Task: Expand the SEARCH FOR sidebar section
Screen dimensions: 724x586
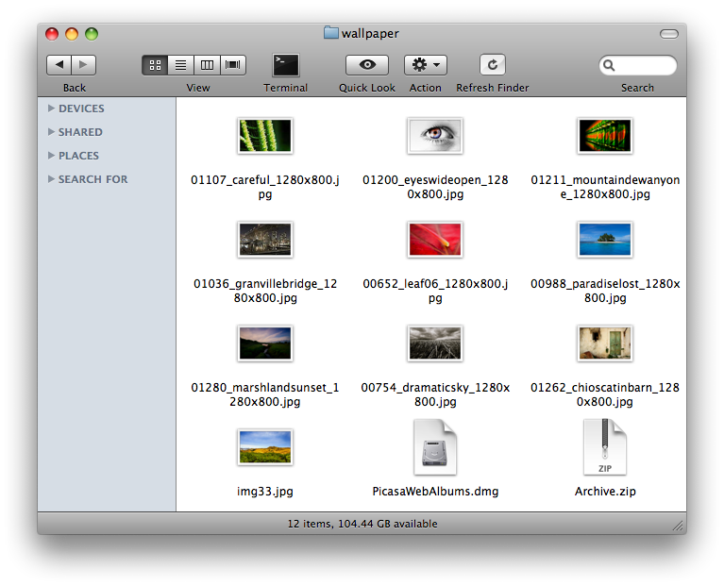Action: tap(51, 179)
